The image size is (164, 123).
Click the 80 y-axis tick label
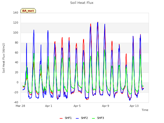click(16, 43)
